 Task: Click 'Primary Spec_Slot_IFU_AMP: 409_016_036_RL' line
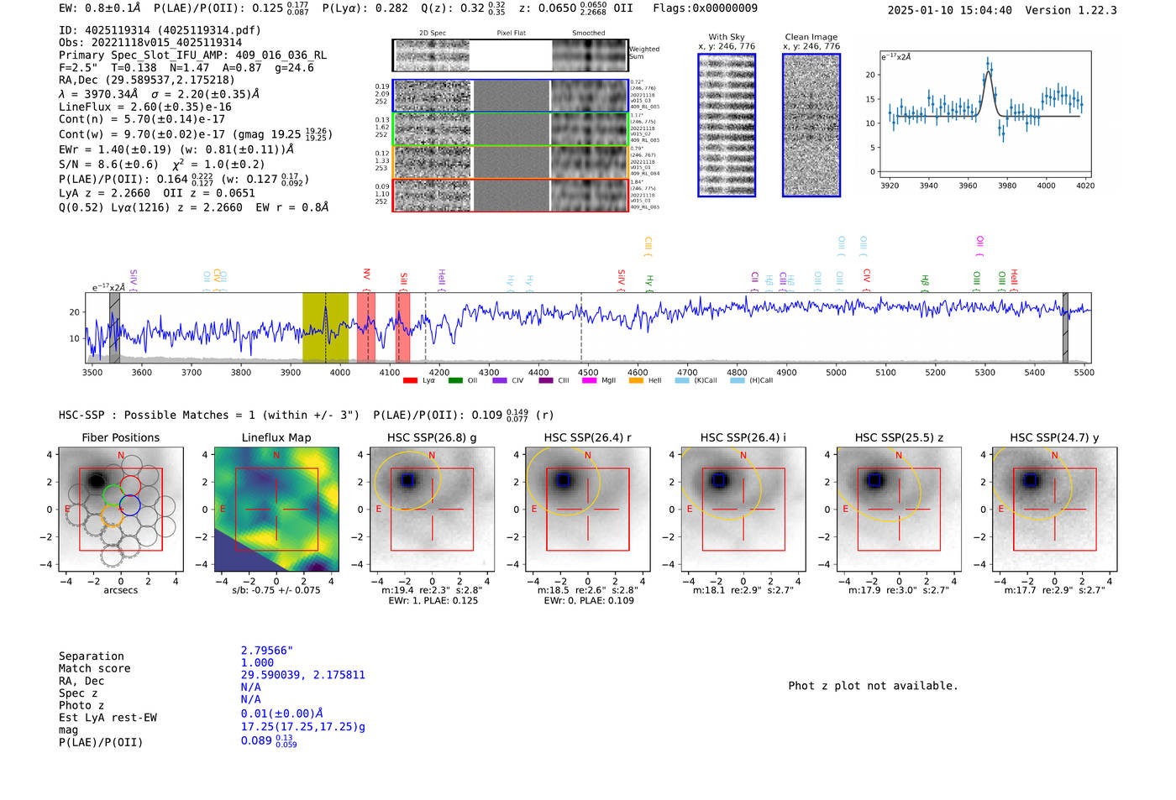[x=192, y=55]
